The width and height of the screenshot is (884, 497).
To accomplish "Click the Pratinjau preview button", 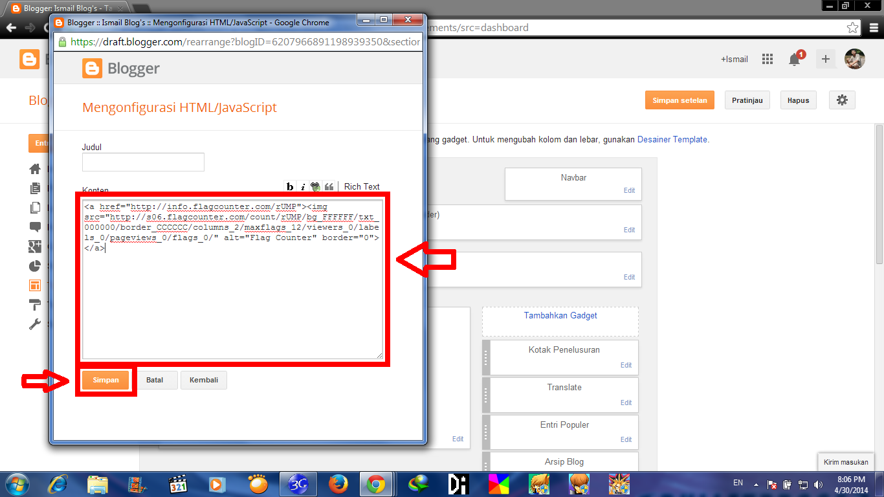I will [x=747, y=100].
